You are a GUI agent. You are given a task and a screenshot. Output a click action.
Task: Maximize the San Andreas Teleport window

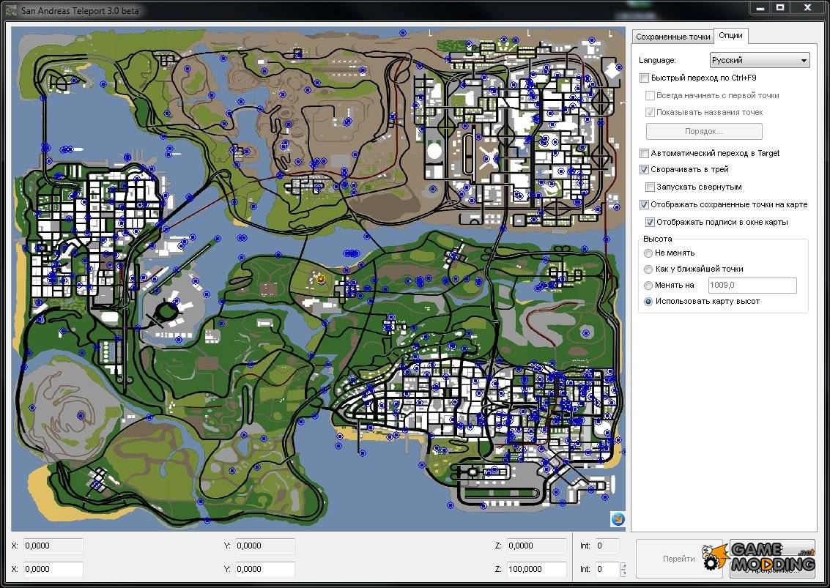pyautogui.click(x=780, y=7)
